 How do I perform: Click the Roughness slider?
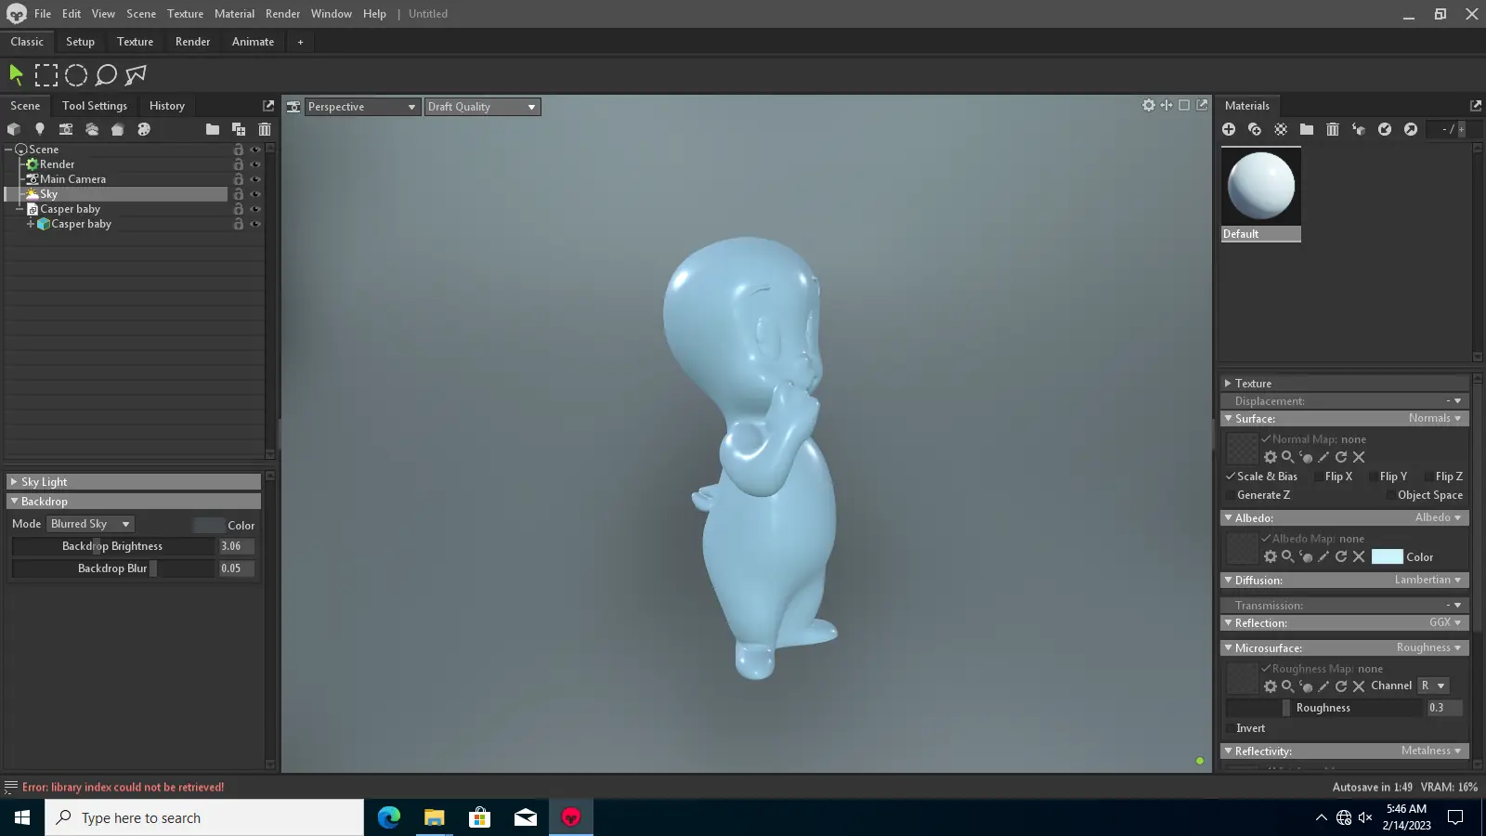[x=1323, y=708]
